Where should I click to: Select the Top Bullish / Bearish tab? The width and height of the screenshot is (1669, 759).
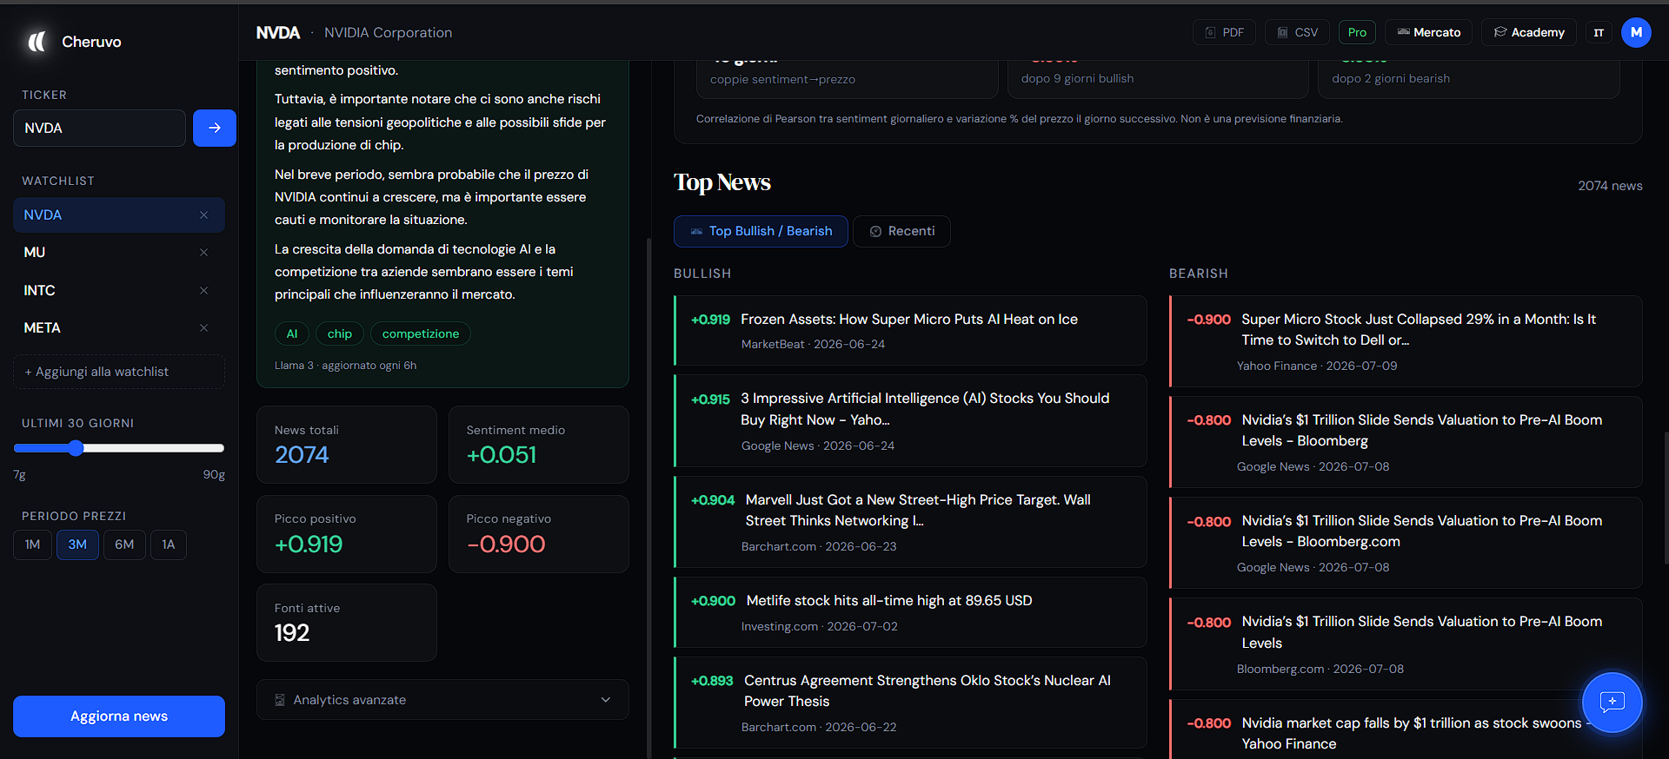pyautogui.click(x=761, y=231)
